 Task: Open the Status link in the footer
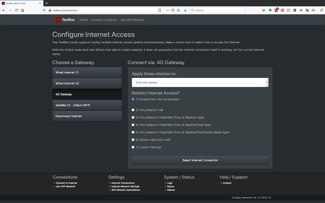click(x=170, y=187)
